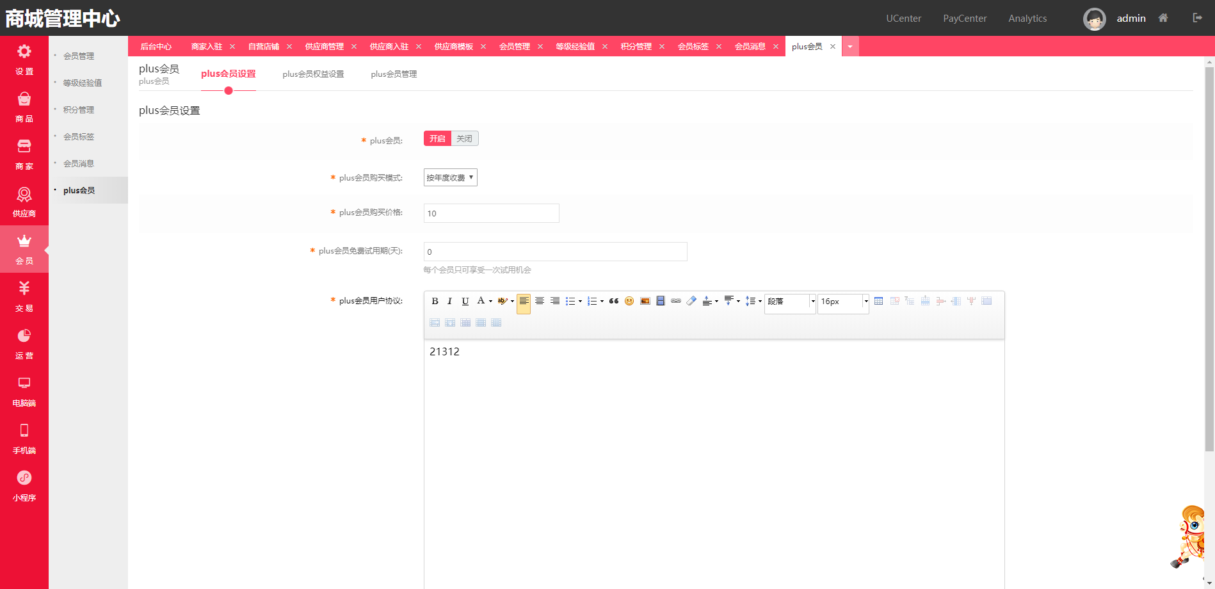The width and height of the screenshot is (1215, 589).
Task: Open the 供应商模板 tab
Action: coord(454,47)
